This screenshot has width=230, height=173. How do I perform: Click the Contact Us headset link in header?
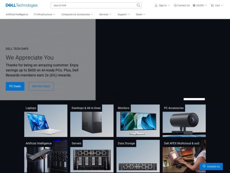(x=182, y=5)
